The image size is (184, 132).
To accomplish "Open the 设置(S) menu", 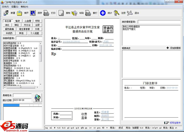I will 15,6.
